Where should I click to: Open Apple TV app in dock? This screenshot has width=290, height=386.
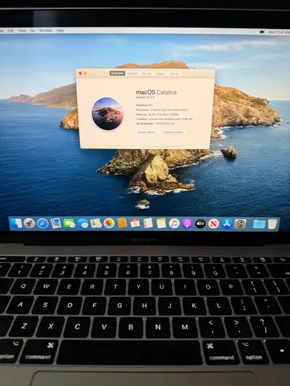(200, 224)
